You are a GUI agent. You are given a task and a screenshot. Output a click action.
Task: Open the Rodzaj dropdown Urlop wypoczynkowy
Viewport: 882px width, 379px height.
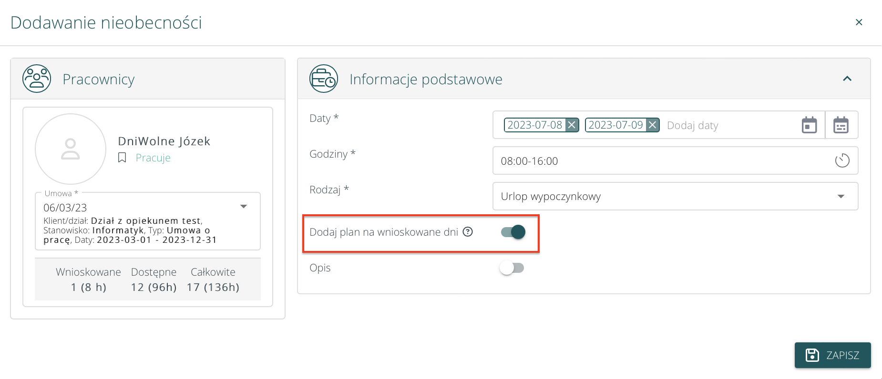point(675,196)
